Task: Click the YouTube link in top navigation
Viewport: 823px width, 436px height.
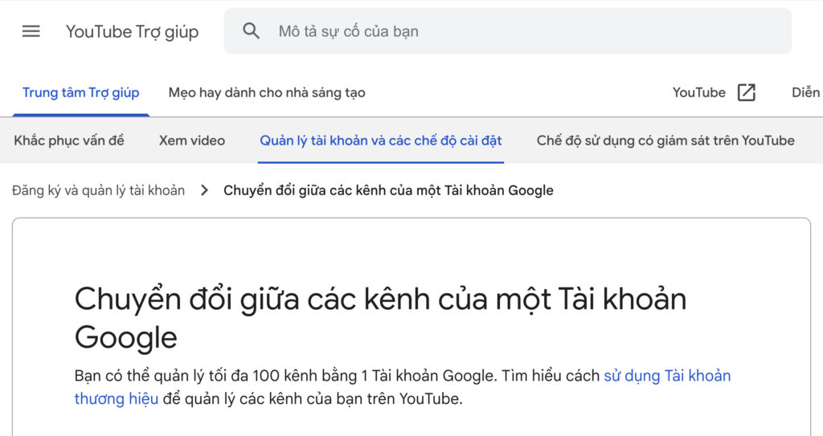Action: pyautogui.click(x=699, y=92)
